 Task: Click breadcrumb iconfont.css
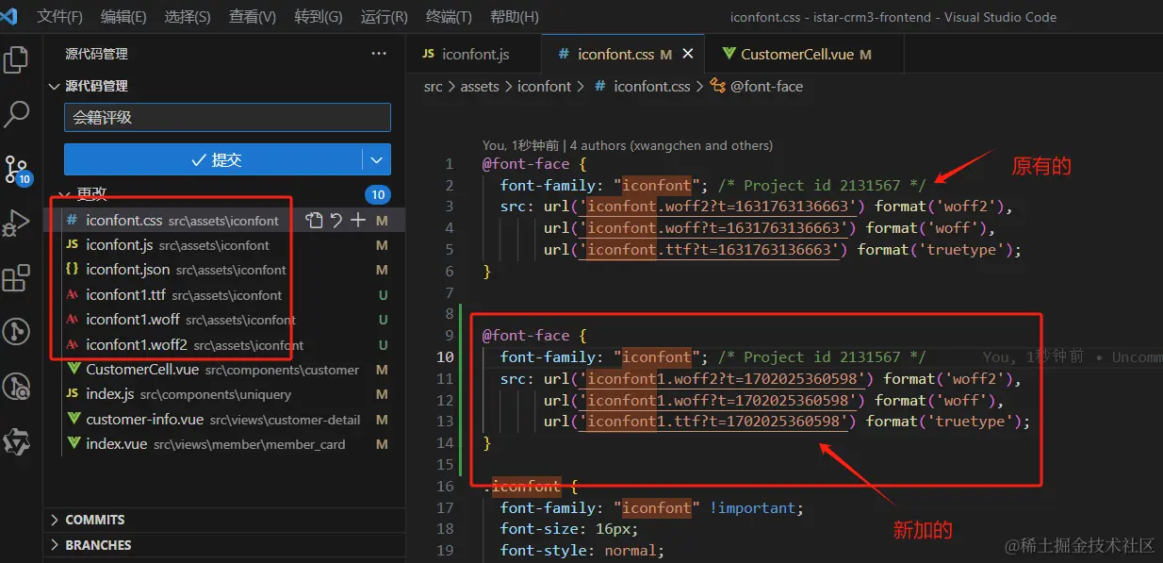point(643,86)
